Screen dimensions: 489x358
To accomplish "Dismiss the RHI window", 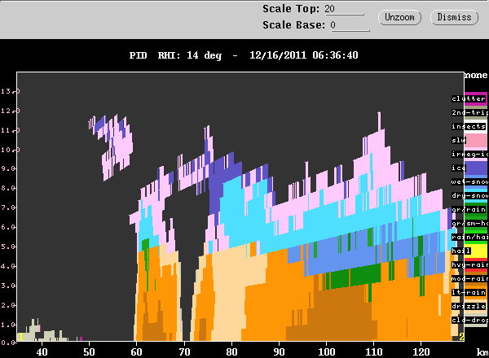I will click(454, 17).
